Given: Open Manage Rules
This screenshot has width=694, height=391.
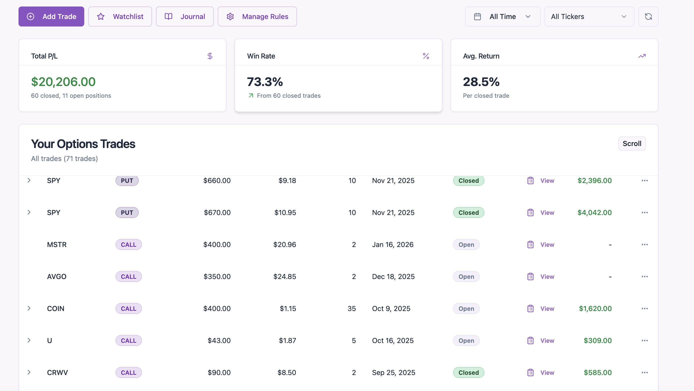Looking at the screenshot, I should (x=257, y=16).
